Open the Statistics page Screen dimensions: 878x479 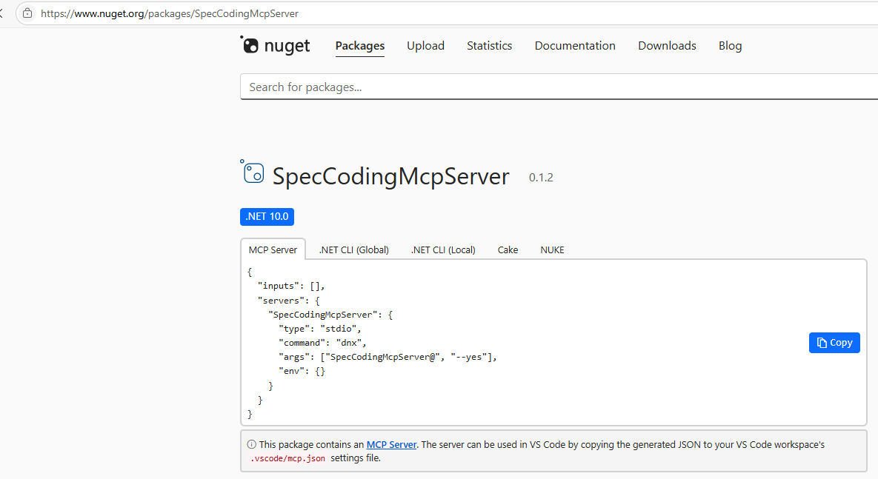[489, 45]
